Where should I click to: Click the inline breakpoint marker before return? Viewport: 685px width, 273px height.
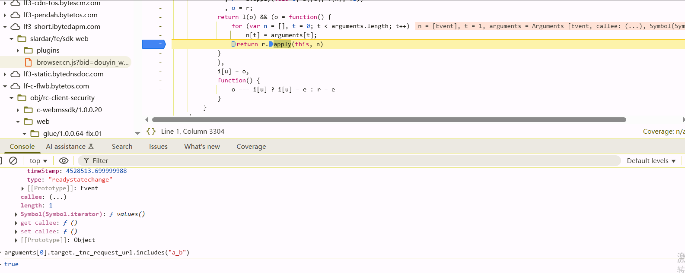(x=234, y=44)
